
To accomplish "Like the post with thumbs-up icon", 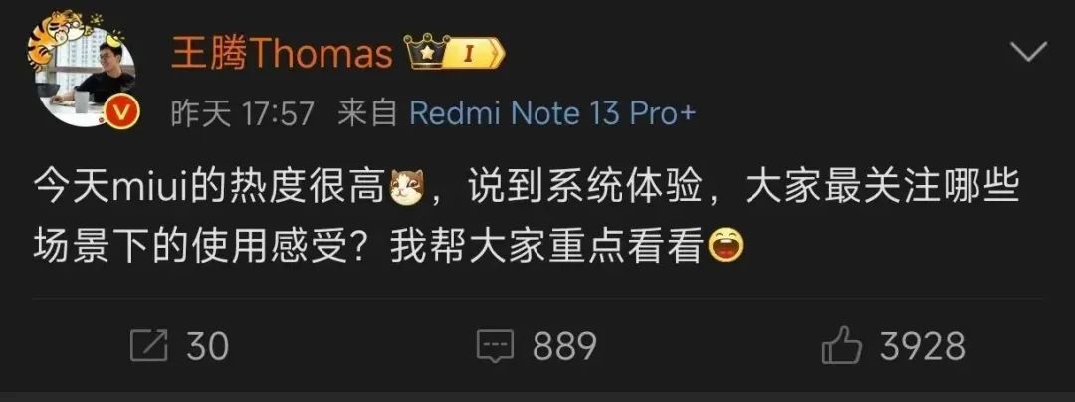I will (x=842, y=344).
